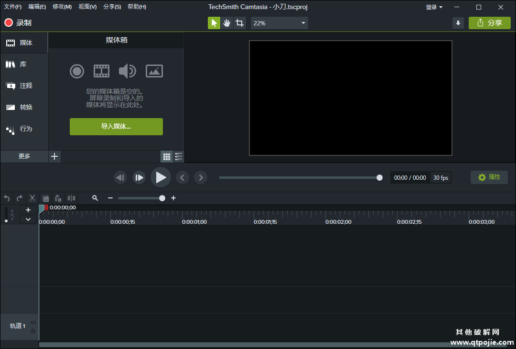Open the 帮助(H) menu
Screen dimensions: 516x349
tap(137, 7)
